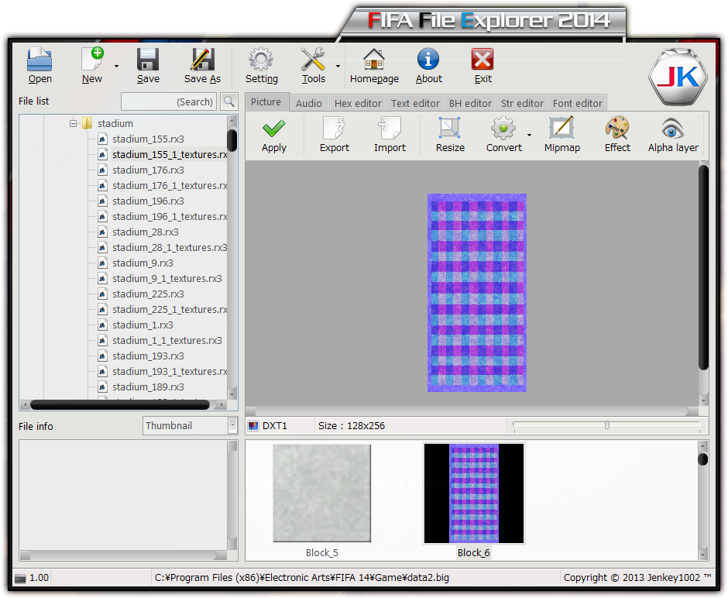Screen dimensions: 728x598
Task: Select stadium_28.rx3 file
Action: [146, 232]
